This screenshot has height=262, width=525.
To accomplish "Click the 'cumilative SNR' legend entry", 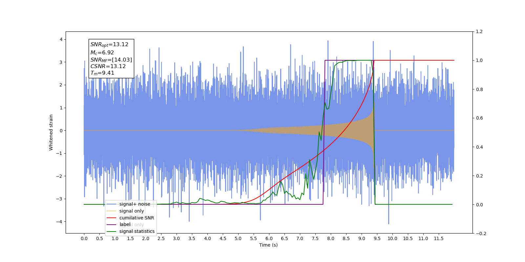I will pyautogui.click(x=136, y=218).
